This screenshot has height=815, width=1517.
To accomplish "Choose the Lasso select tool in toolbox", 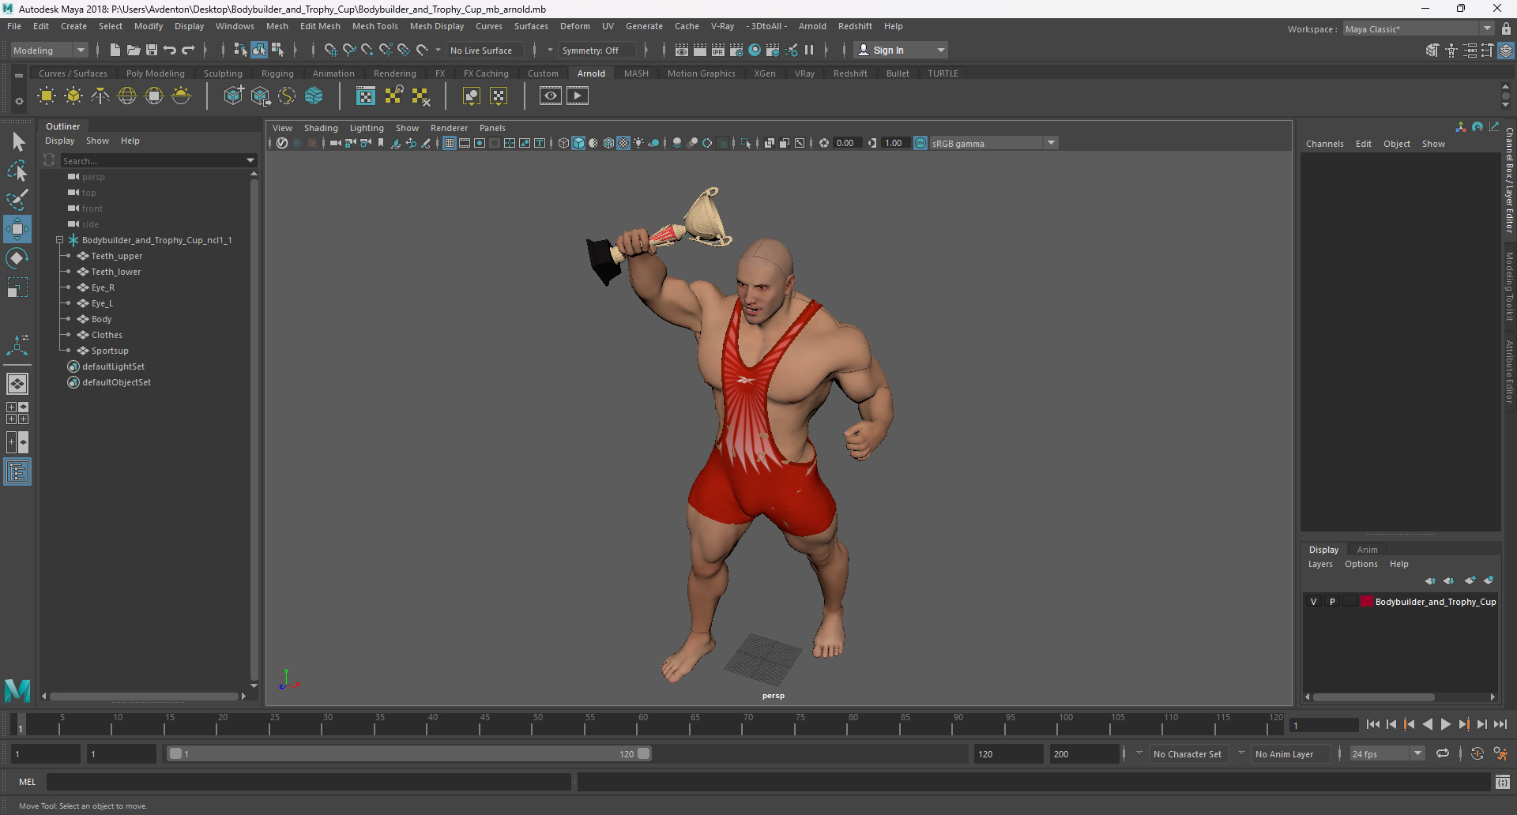I will [x=17, y=171].
